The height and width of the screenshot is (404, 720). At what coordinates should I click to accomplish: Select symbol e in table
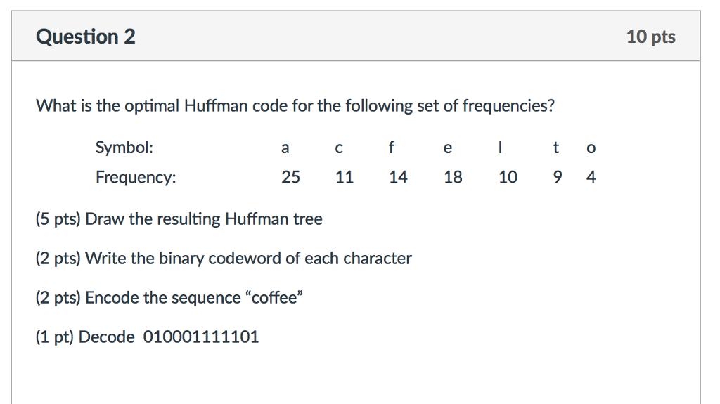pos(448,148)
